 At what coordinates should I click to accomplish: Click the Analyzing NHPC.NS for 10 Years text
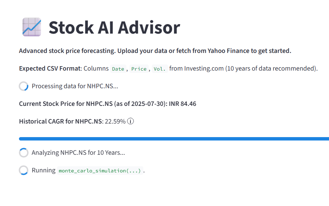78,153
